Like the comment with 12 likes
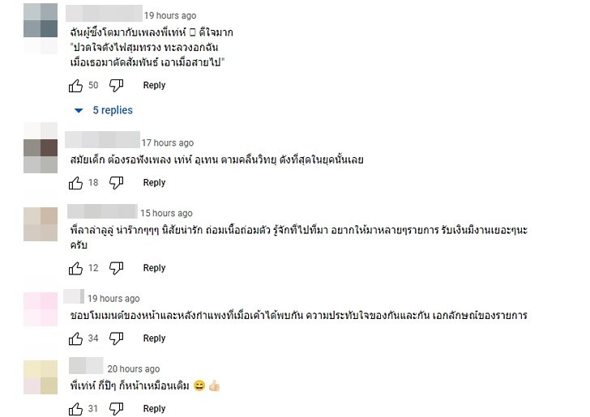 pyautogui.click(x=76, y=268)
